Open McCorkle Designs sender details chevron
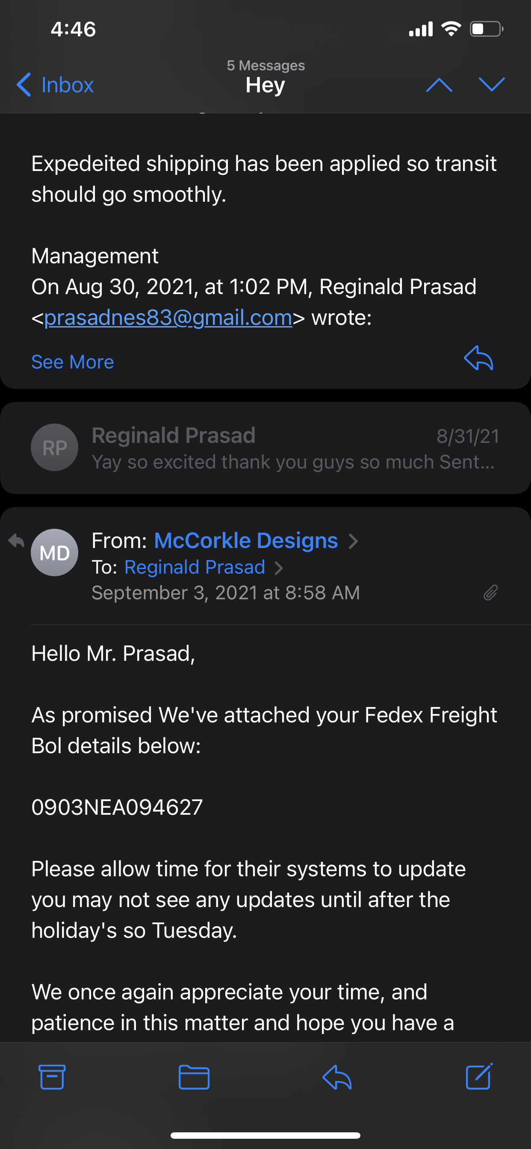Viewport: 531px width, 1149px height. [x=354, y=541]
